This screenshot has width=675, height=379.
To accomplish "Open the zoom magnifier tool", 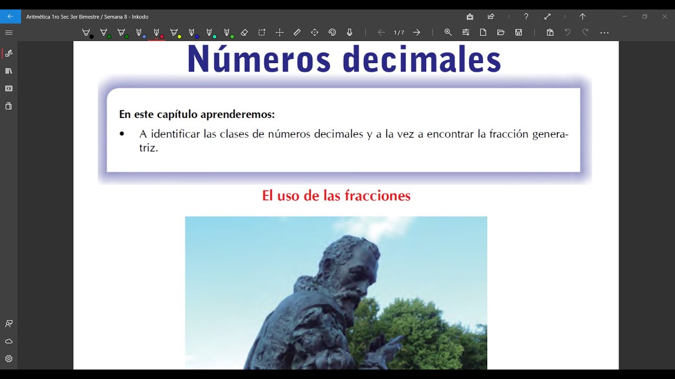I will click(448, 33).
